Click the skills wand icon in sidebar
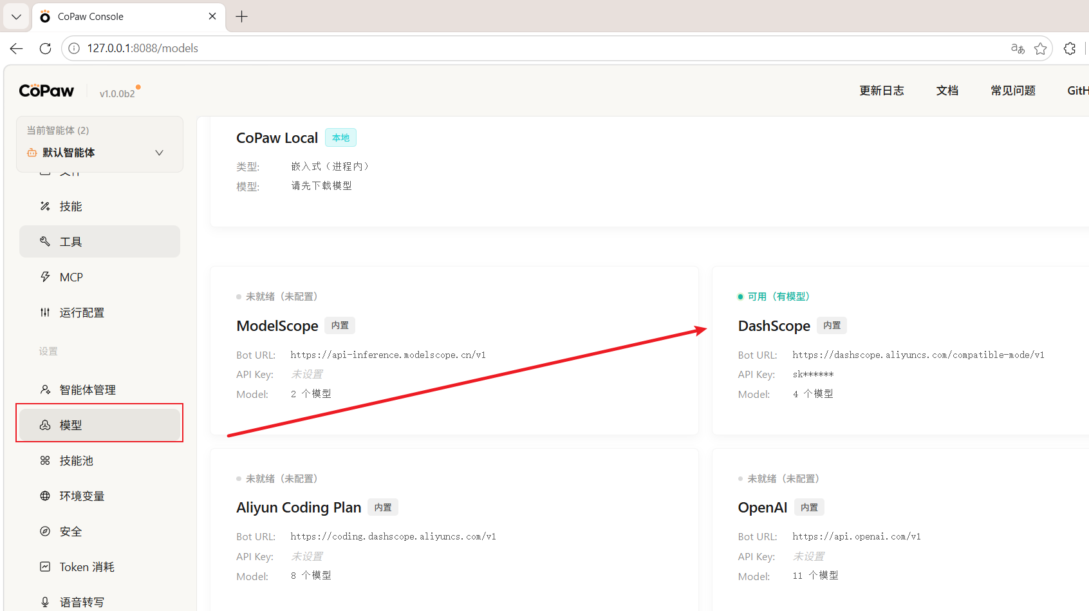The image size is (1089, 611). (45, 206)
